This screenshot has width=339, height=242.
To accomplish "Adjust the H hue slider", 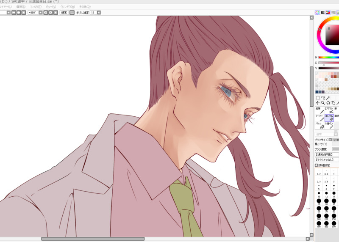I will 329,58.
